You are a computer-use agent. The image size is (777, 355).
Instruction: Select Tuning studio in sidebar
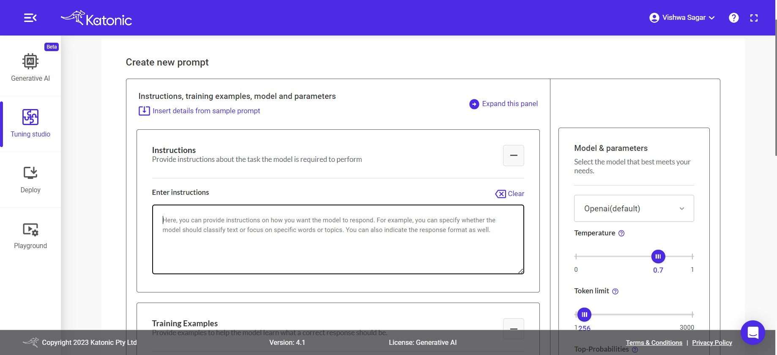click(30, 123)
